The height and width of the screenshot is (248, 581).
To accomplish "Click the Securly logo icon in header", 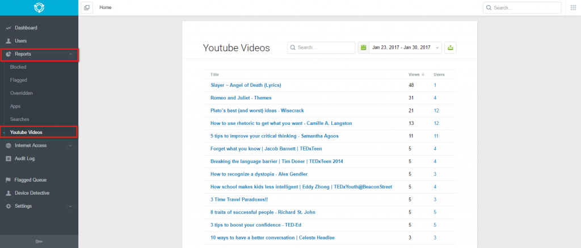I will pyautogui.click(x=39, y=8).
